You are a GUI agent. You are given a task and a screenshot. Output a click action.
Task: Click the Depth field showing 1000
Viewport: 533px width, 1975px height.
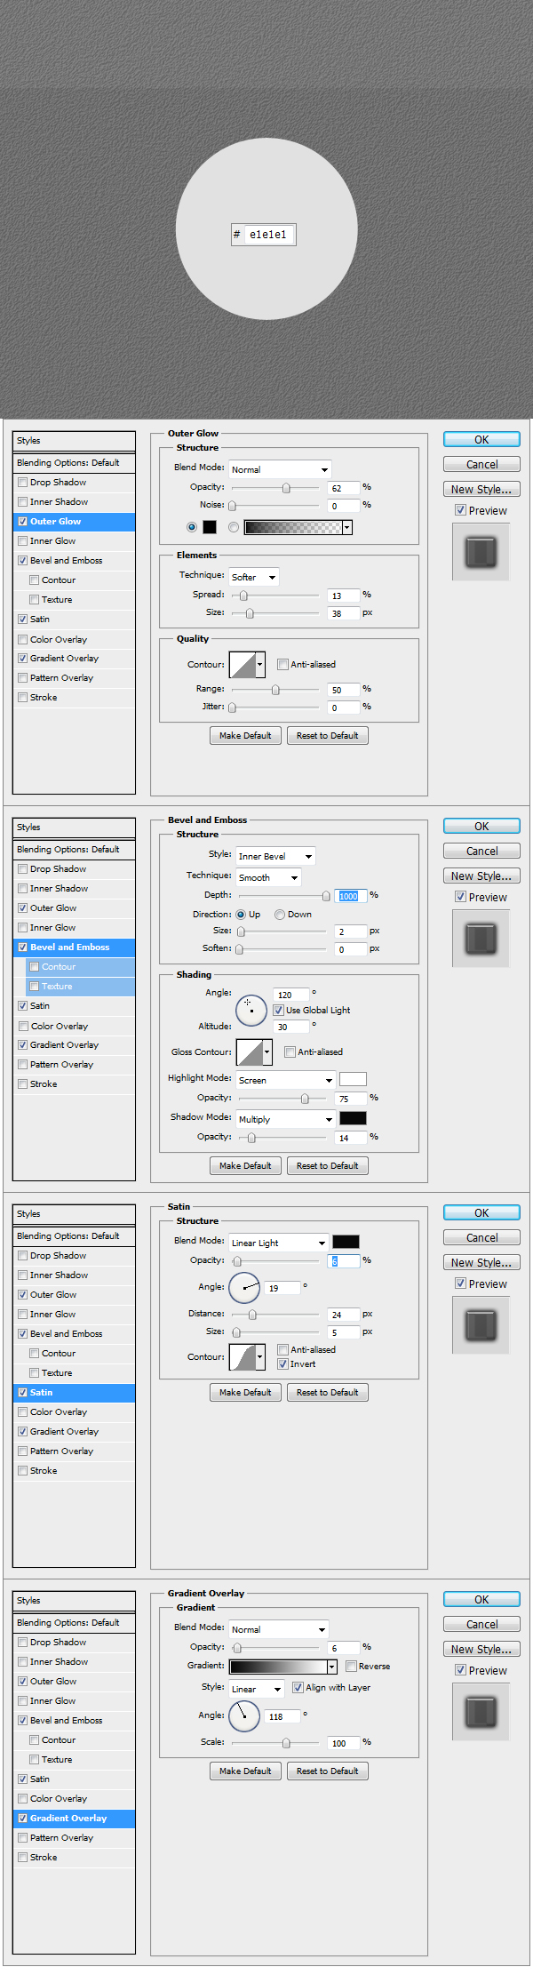(x=351, y=896)
